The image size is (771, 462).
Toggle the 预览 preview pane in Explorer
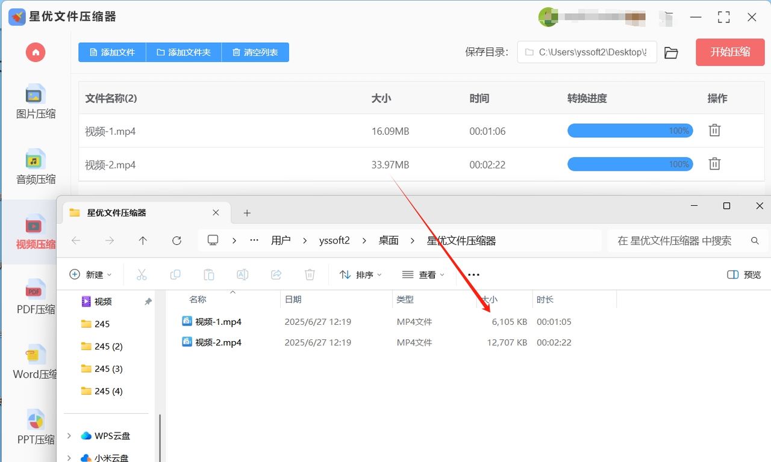click(x=743, y=274)
